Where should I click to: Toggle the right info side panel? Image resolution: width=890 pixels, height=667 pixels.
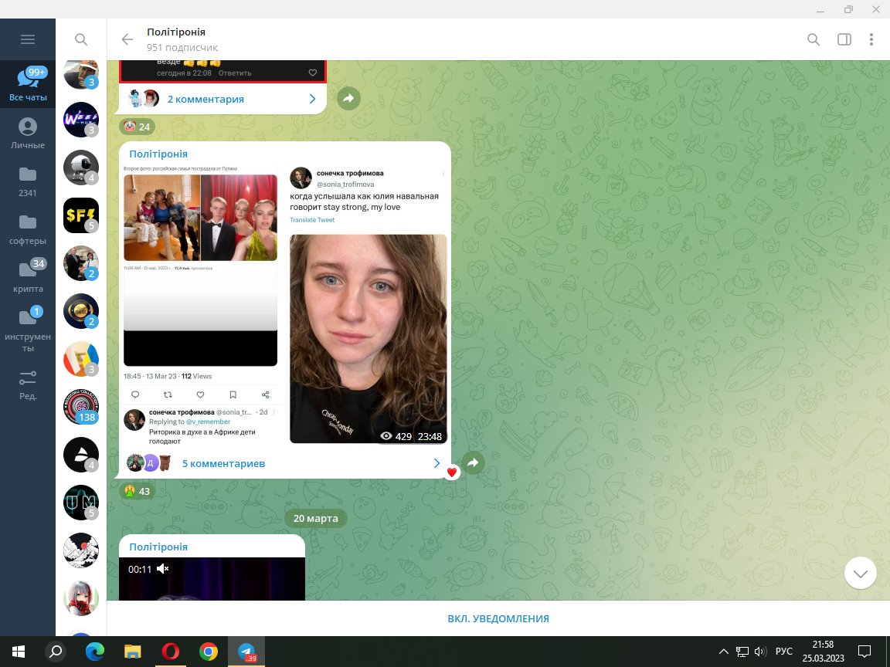844,39
